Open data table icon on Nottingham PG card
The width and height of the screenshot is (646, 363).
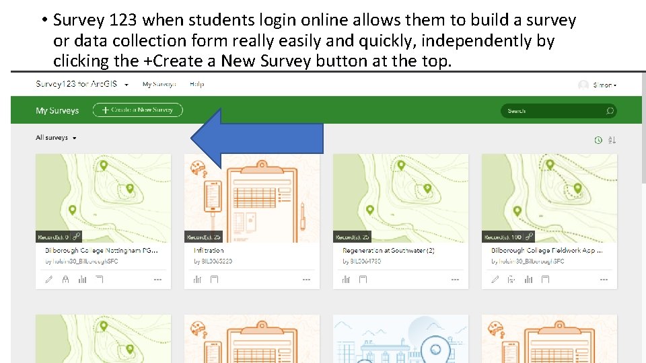coord(100,280)
